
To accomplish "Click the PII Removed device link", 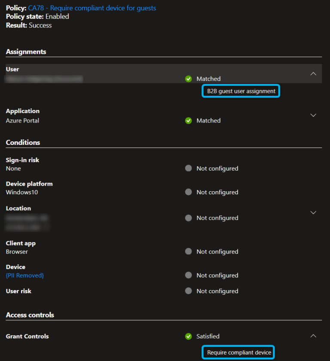I will click(x=24, y=275).
